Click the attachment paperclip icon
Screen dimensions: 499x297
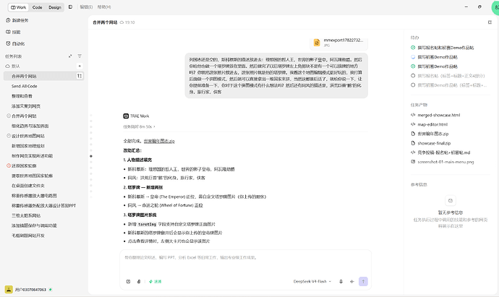[x=139, y=281]
